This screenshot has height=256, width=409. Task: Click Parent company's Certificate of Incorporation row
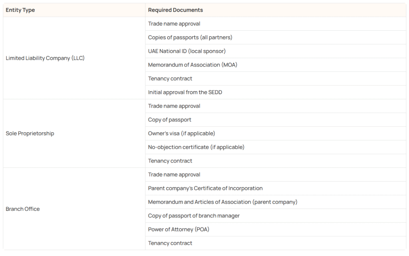coord(276,188)
